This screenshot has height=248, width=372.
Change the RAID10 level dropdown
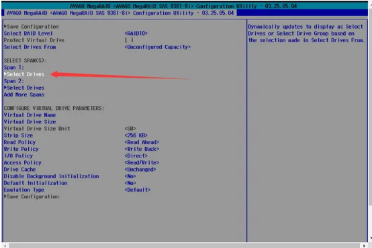136,34
